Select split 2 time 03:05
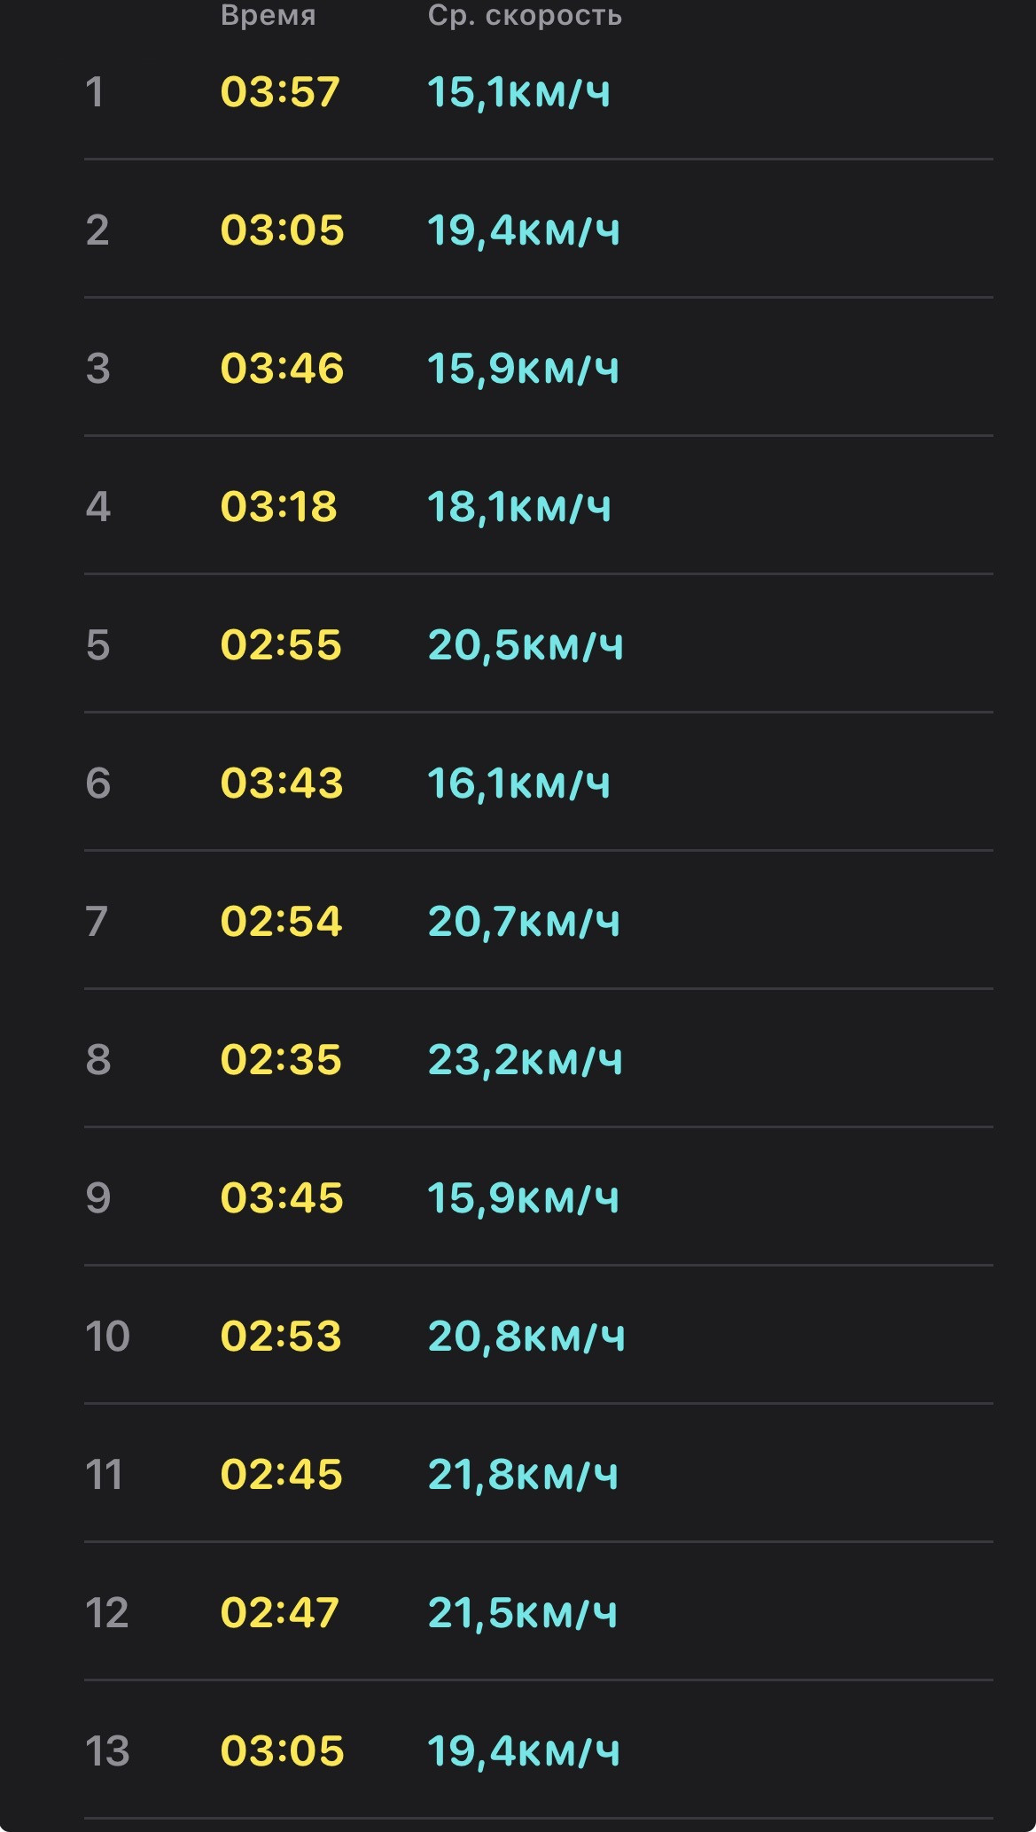The height and width of the screenshot is (1832, 1036). pyautogui.click(x=282, y=230)
